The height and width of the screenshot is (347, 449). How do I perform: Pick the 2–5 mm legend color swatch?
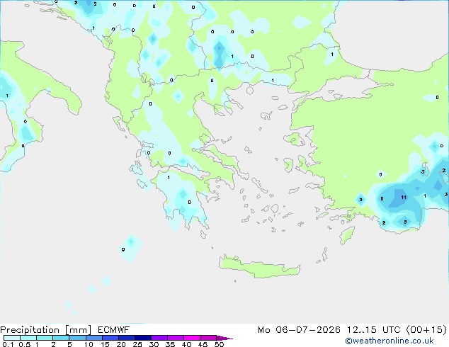point(61,338)
